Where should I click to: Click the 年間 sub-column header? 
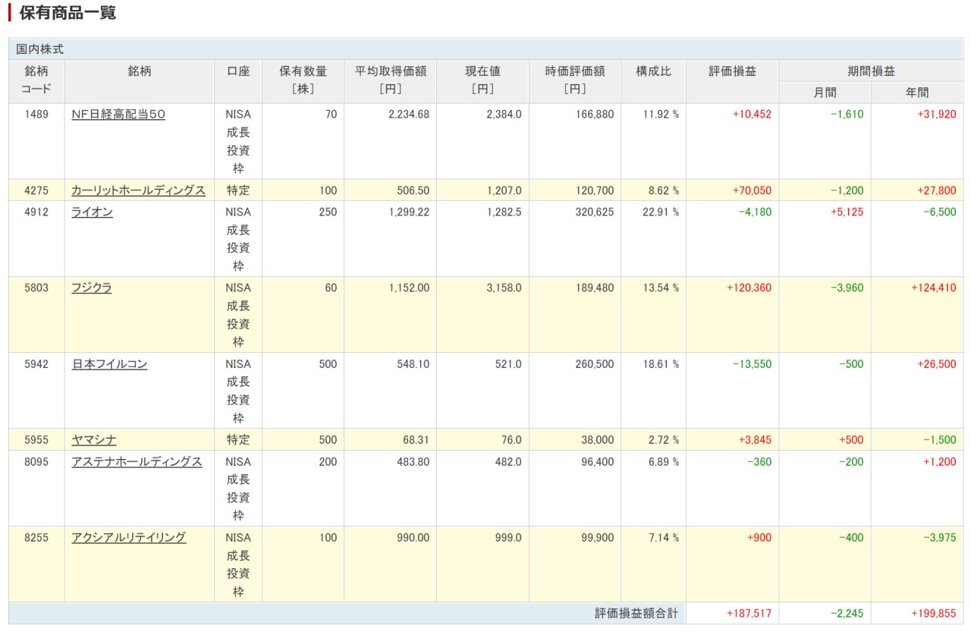coord(916,93)
